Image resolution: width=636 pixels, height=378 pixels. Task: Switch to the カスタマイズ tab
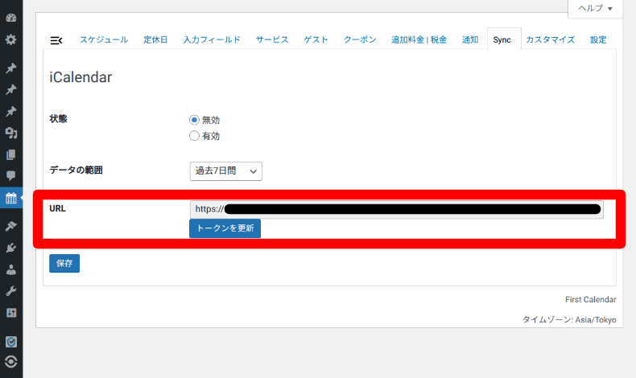coord(551,39)
